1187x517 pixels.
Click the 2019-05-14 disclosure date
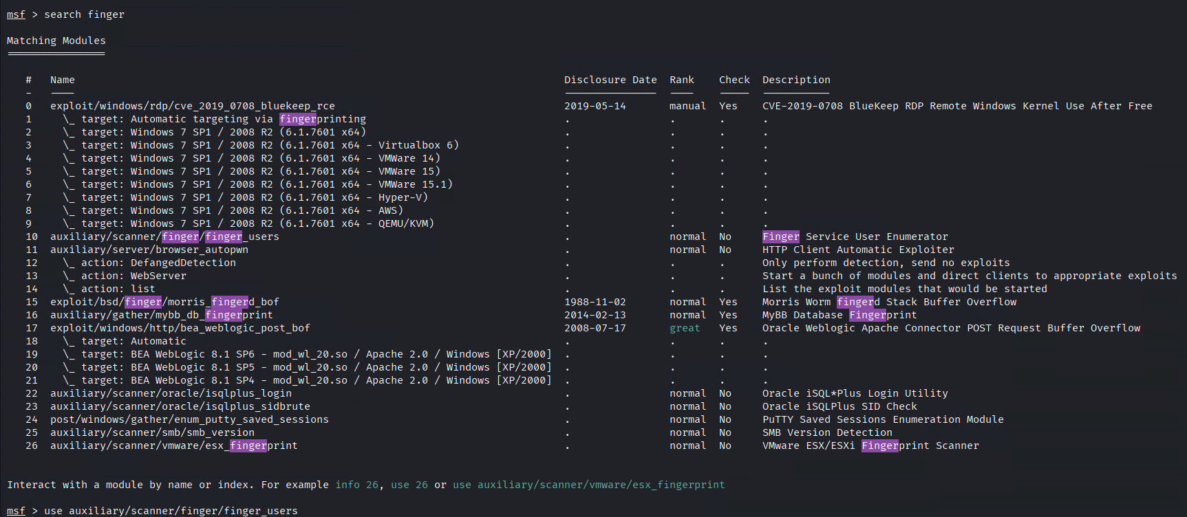(595, 106)
